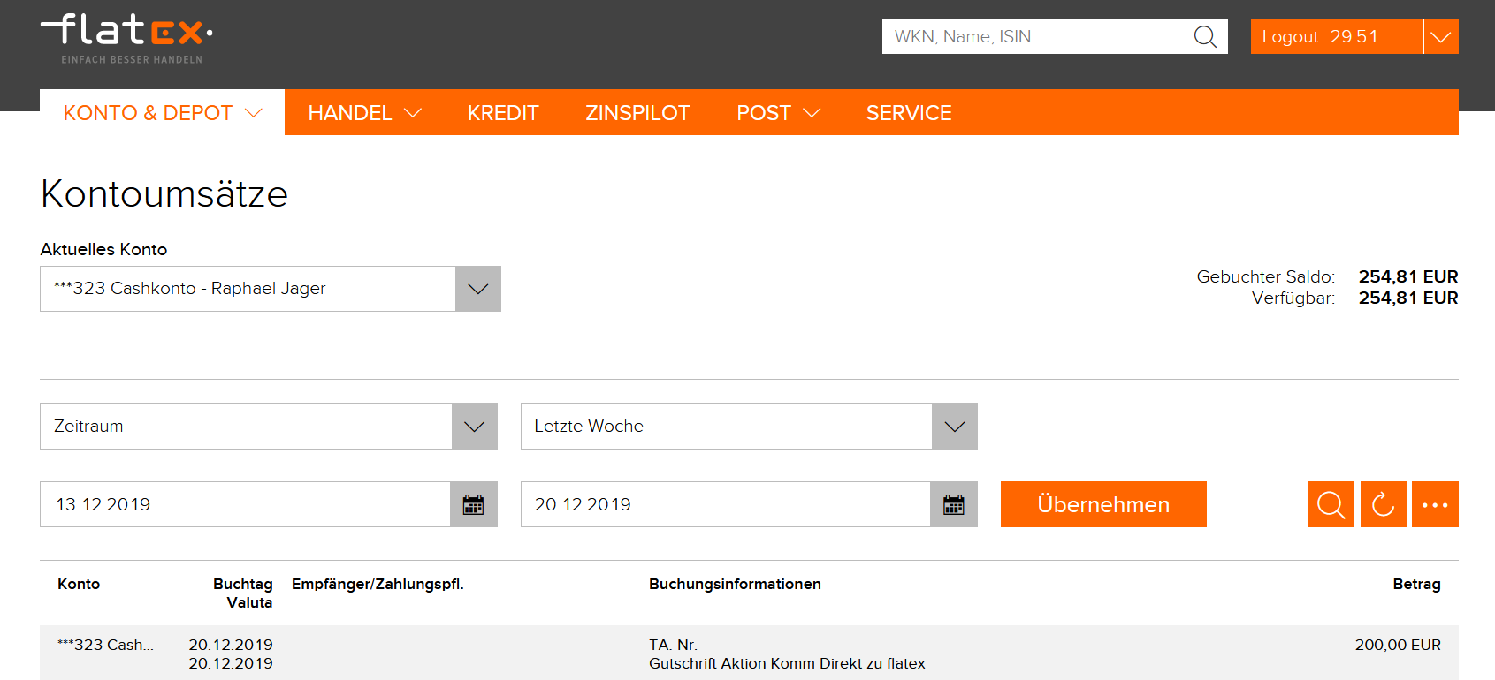
Task: Expand the Zeitraum filter dropdown
Action: tap(474, 427)
